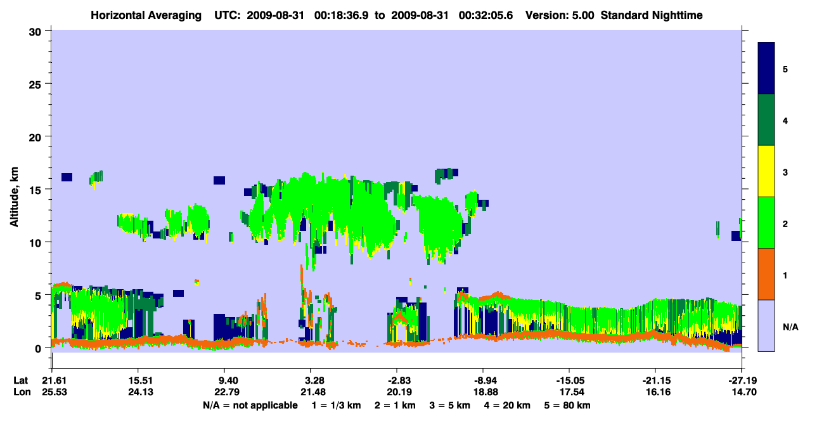Viewport: 824px width, 423px height.
Task: Click the latitude value '-2.83'
Action: [396, 381]
